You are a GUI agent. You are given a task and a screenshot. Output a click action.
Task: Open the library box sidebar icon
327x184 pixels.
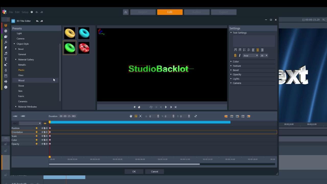pos(6,25)
